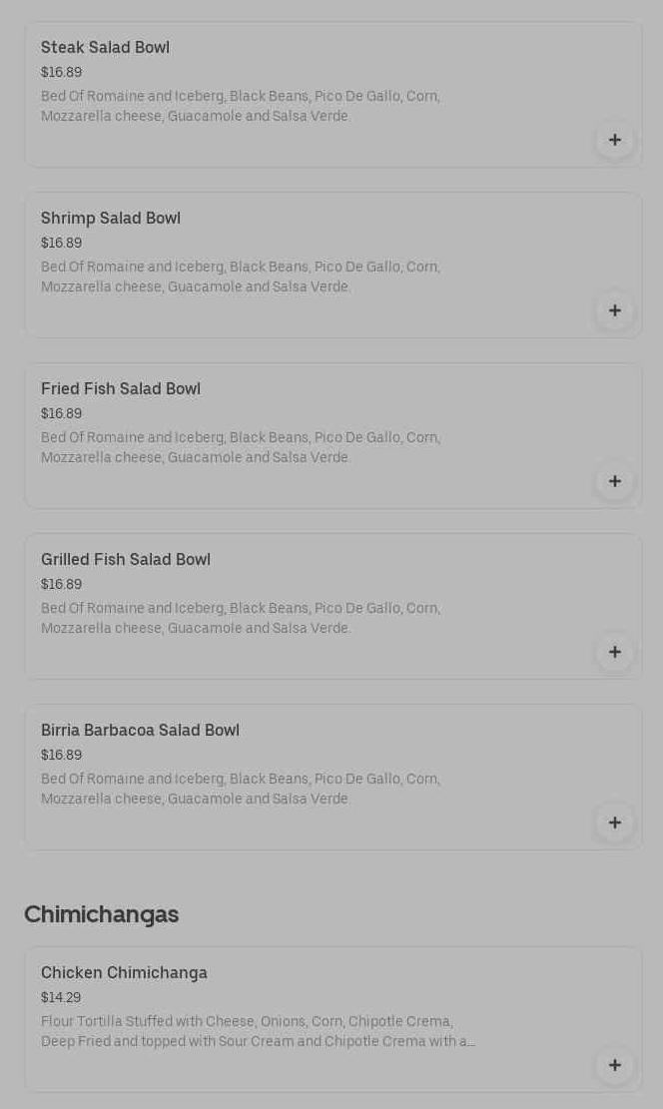Screen dimensions: 663x1109
Task: Add Birria Barbacoa Salad Bowl with plus icon
Action: 615,823
